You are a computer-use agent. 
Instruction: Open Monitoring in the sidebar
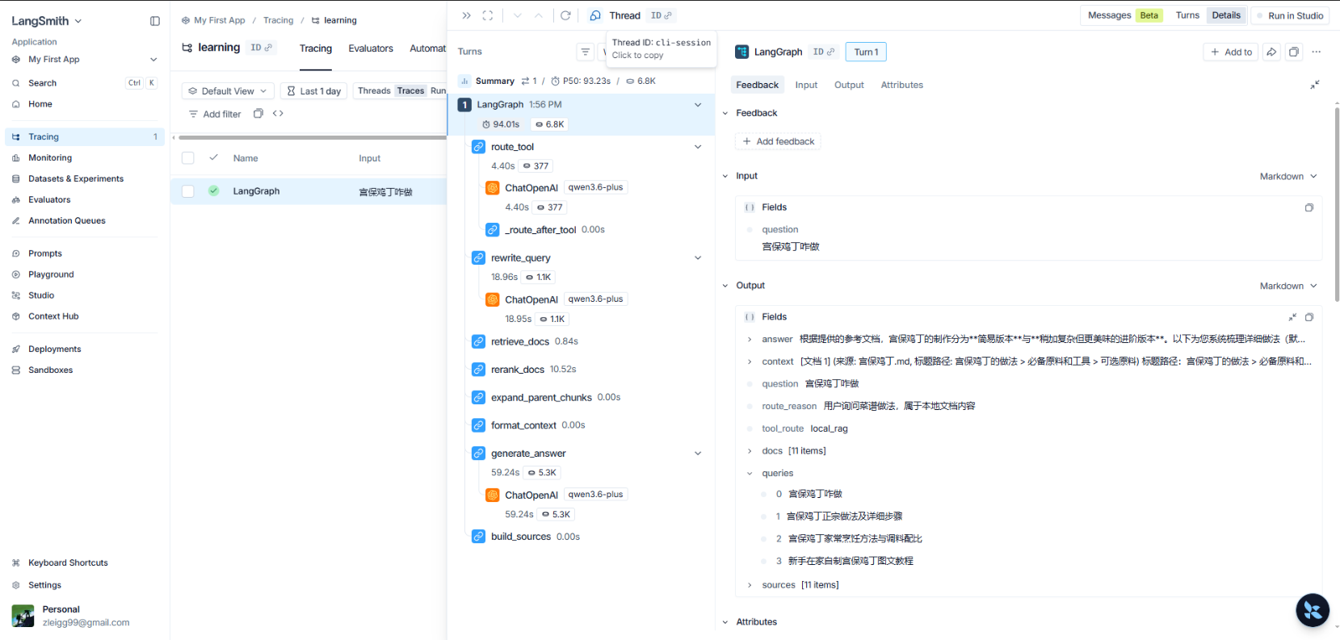pyautogui.click(x=84, y=158)
